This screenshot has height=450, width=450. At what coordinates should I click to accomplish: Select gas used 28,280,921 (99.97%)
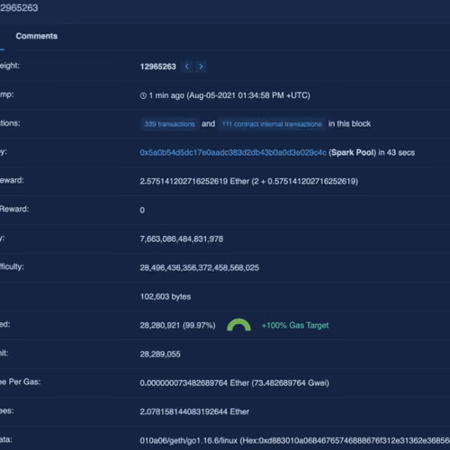click(177, 326)
